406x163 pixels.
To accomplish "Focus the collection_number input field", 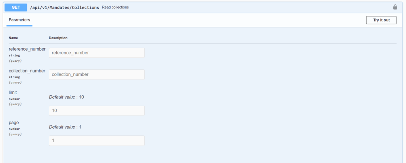I will [96, 74].
